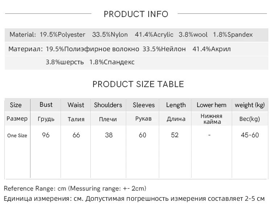The image size is (272, 212).
Task: Click the length value 52
Action: (x=175, y=135)
